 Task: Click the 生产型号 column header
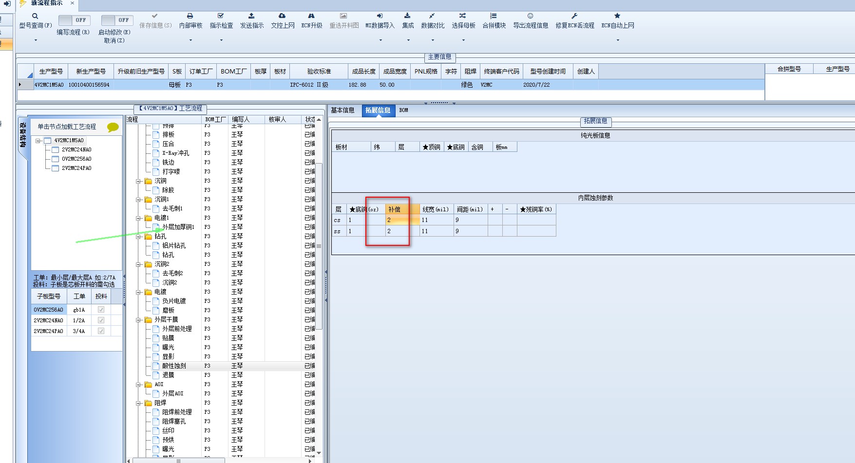51,72
